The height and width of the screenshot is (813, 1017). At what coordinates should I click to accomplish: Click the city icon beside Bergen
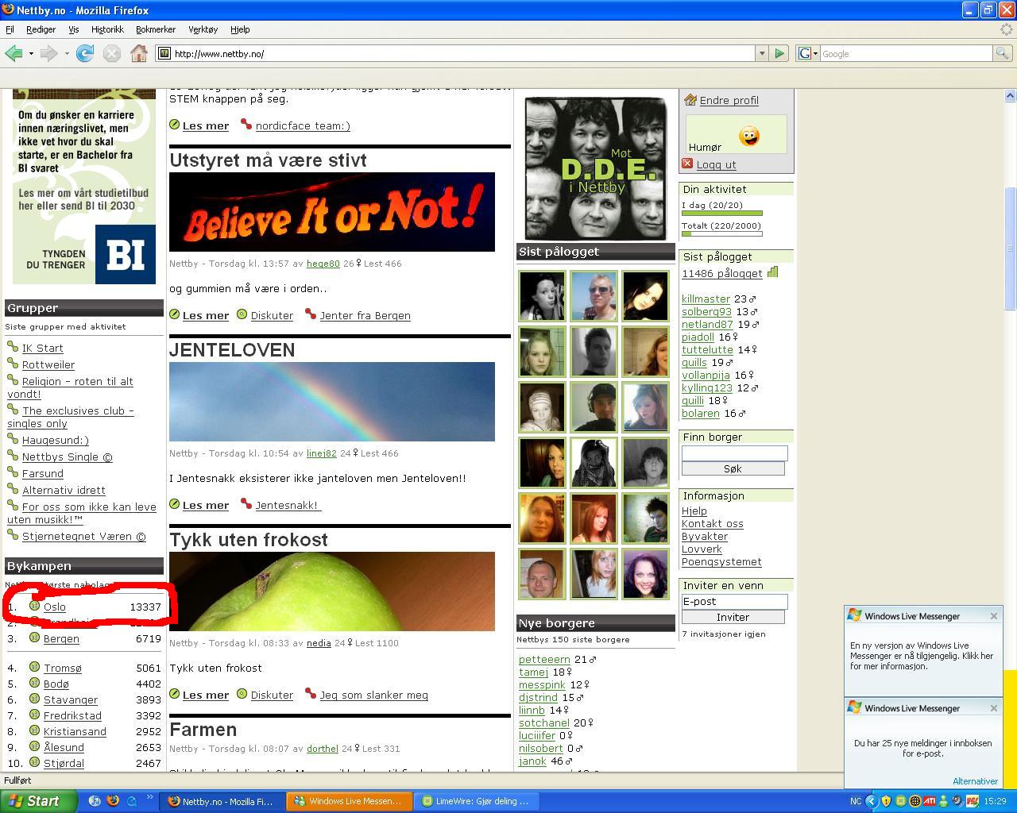(34, 637)
